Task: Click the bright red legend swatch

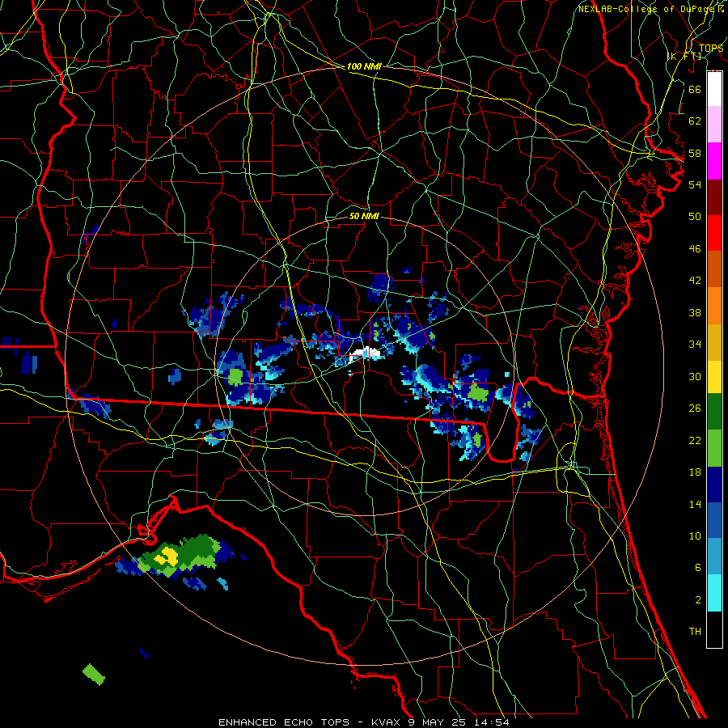Action: click(714, 233)
